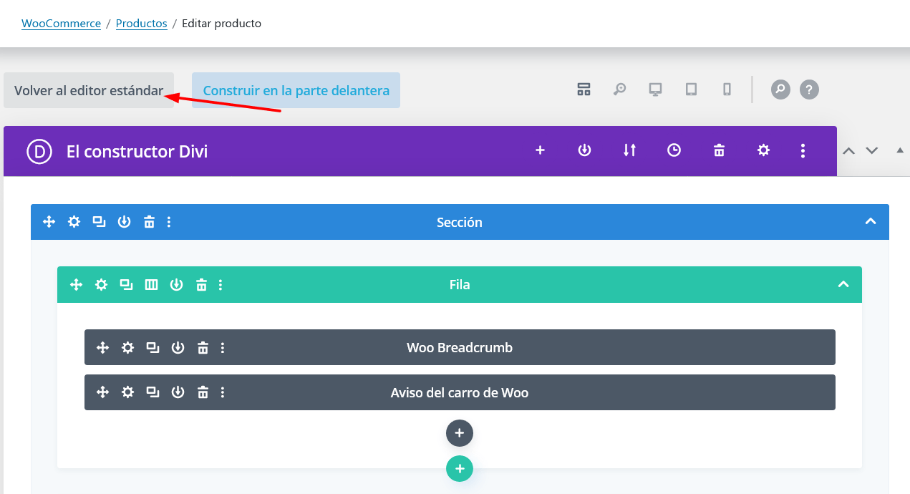Switch to wireframe view icon
Screen dimensions: 910x494
pyautogui.click(x=584, y=89)
